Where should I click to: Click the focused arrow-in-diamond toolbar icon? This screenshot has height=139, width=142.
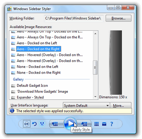click(x=27, y=124)
